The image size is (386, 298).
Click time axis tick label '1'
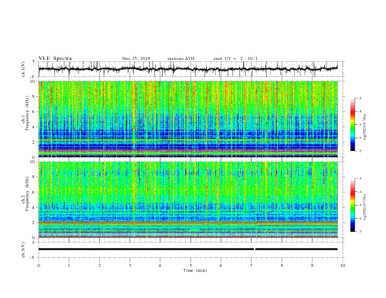click(69, 265)
